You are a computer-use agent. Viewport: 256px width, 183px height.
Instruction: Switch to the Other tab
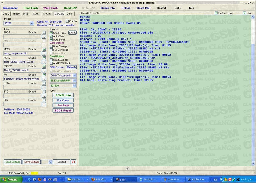(70, 14)
